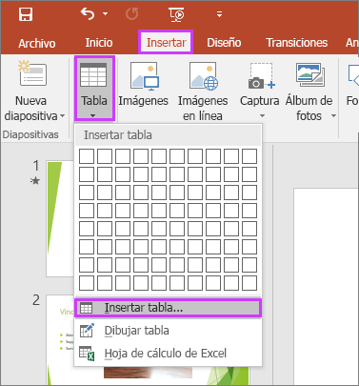The width and height of the screenshot is (359, 386).
Task: Save the presentation with floppy disk icon
Action: pyautogui.click(x=26, y=14)
